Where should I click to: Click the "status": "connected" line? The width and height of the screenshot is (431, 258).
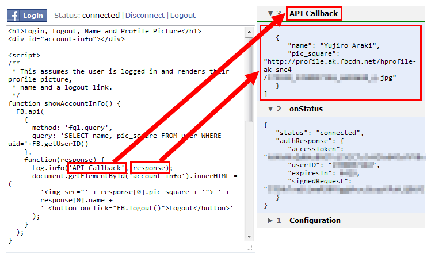point(320,133)
